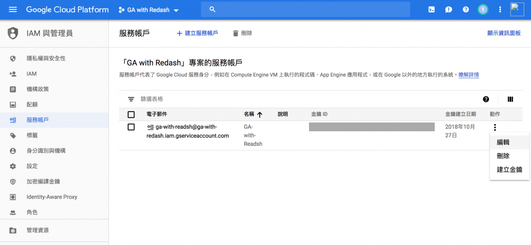Toggle the select-all header checkbox
531x245 pixels.
coord(131,114)
